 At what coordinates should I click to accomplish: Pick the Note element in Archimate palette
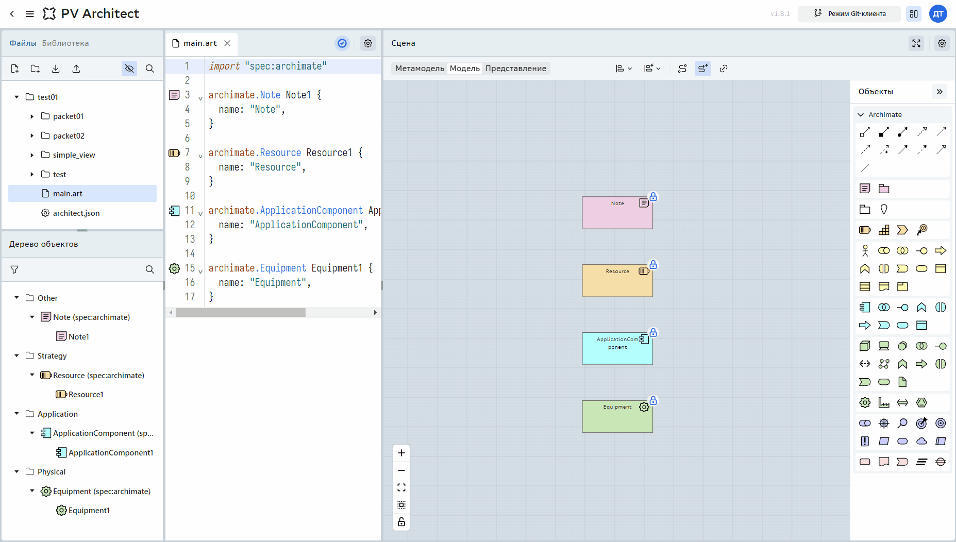tap(865, 189)
